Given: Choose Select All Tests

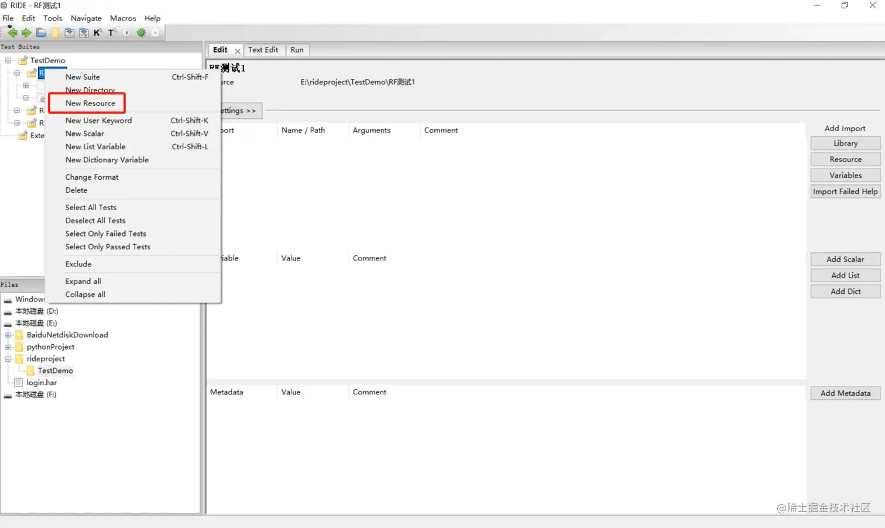Looking at the screenshot, I should [x=133, y=208].
